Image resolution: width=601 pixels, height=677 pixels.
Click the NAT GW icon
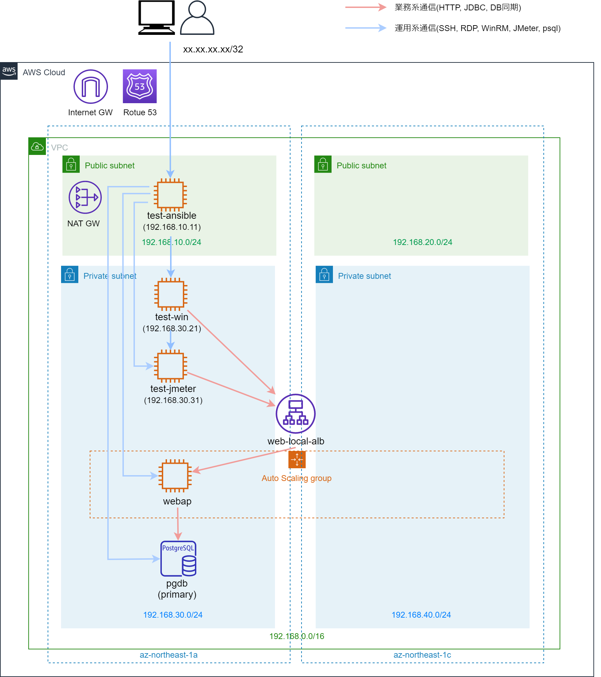coord(85,197)
